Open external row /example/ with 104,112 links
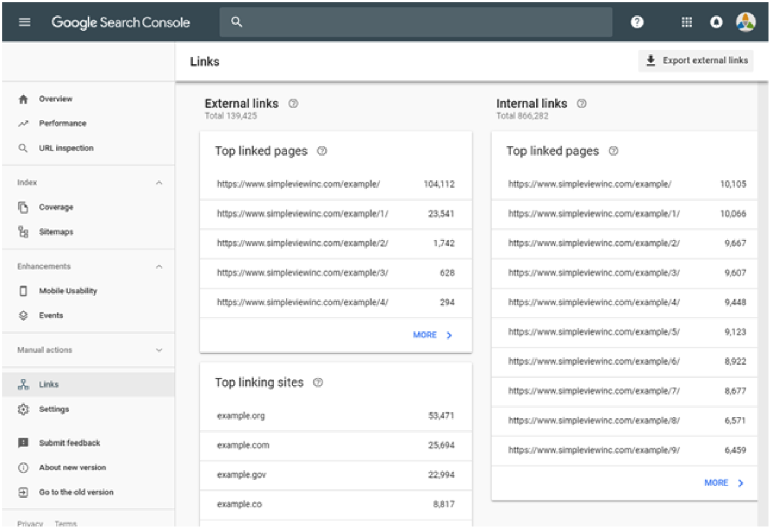This screenshot has height=529, width=771. (336, 184)
